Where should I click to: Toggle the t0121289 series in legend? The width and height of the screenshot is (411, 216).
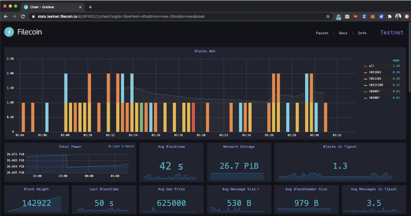[376, 85]
